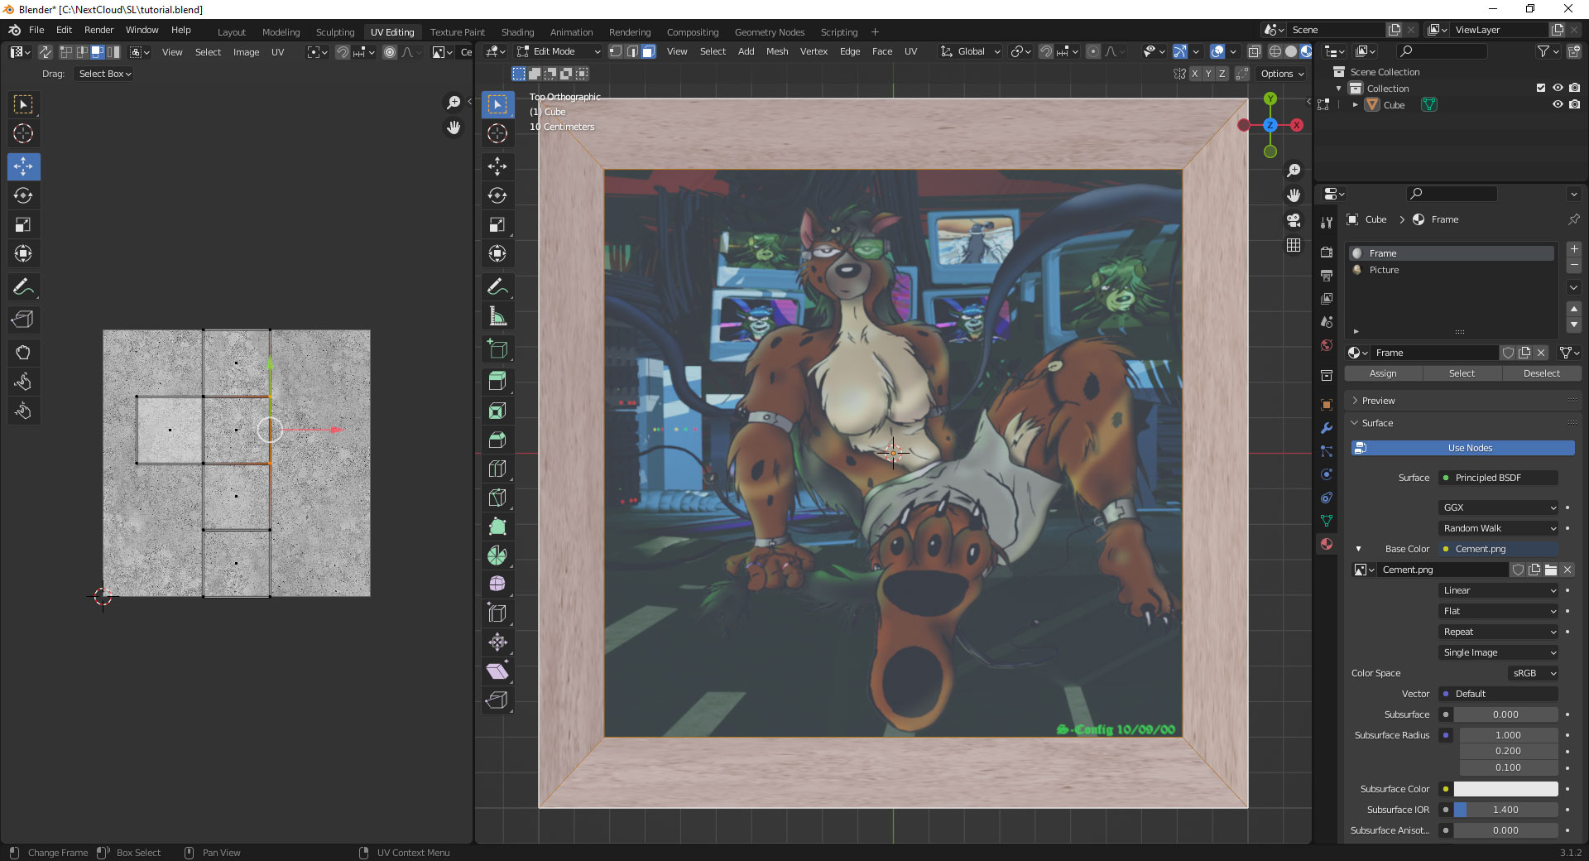Open the World properties tab
The width and height of the screenshot is (1589, 861).
click(x=1327, y=345)
